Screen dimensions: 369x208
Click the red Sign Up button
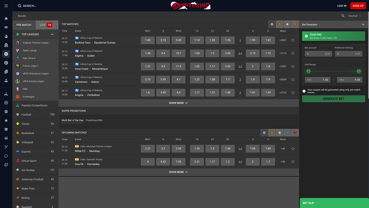(358, 6)
